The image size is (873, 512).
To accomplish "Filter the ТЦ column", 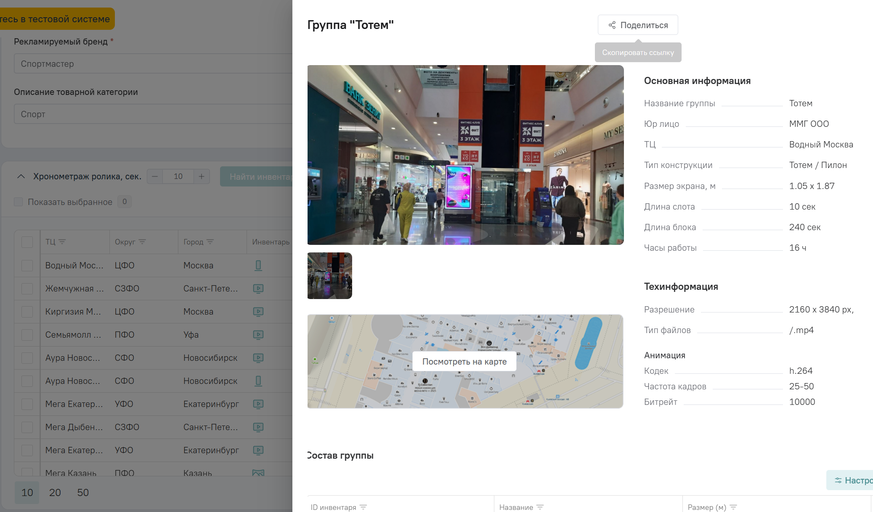I will click(x=62, y=242).
